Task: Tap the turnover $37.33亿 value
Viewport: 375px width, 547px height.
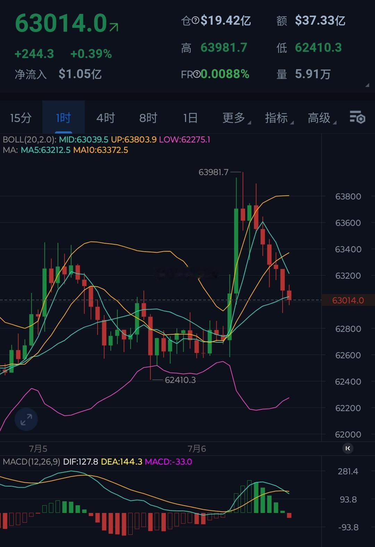Action: pyautogui.click(x=320, y=21)
